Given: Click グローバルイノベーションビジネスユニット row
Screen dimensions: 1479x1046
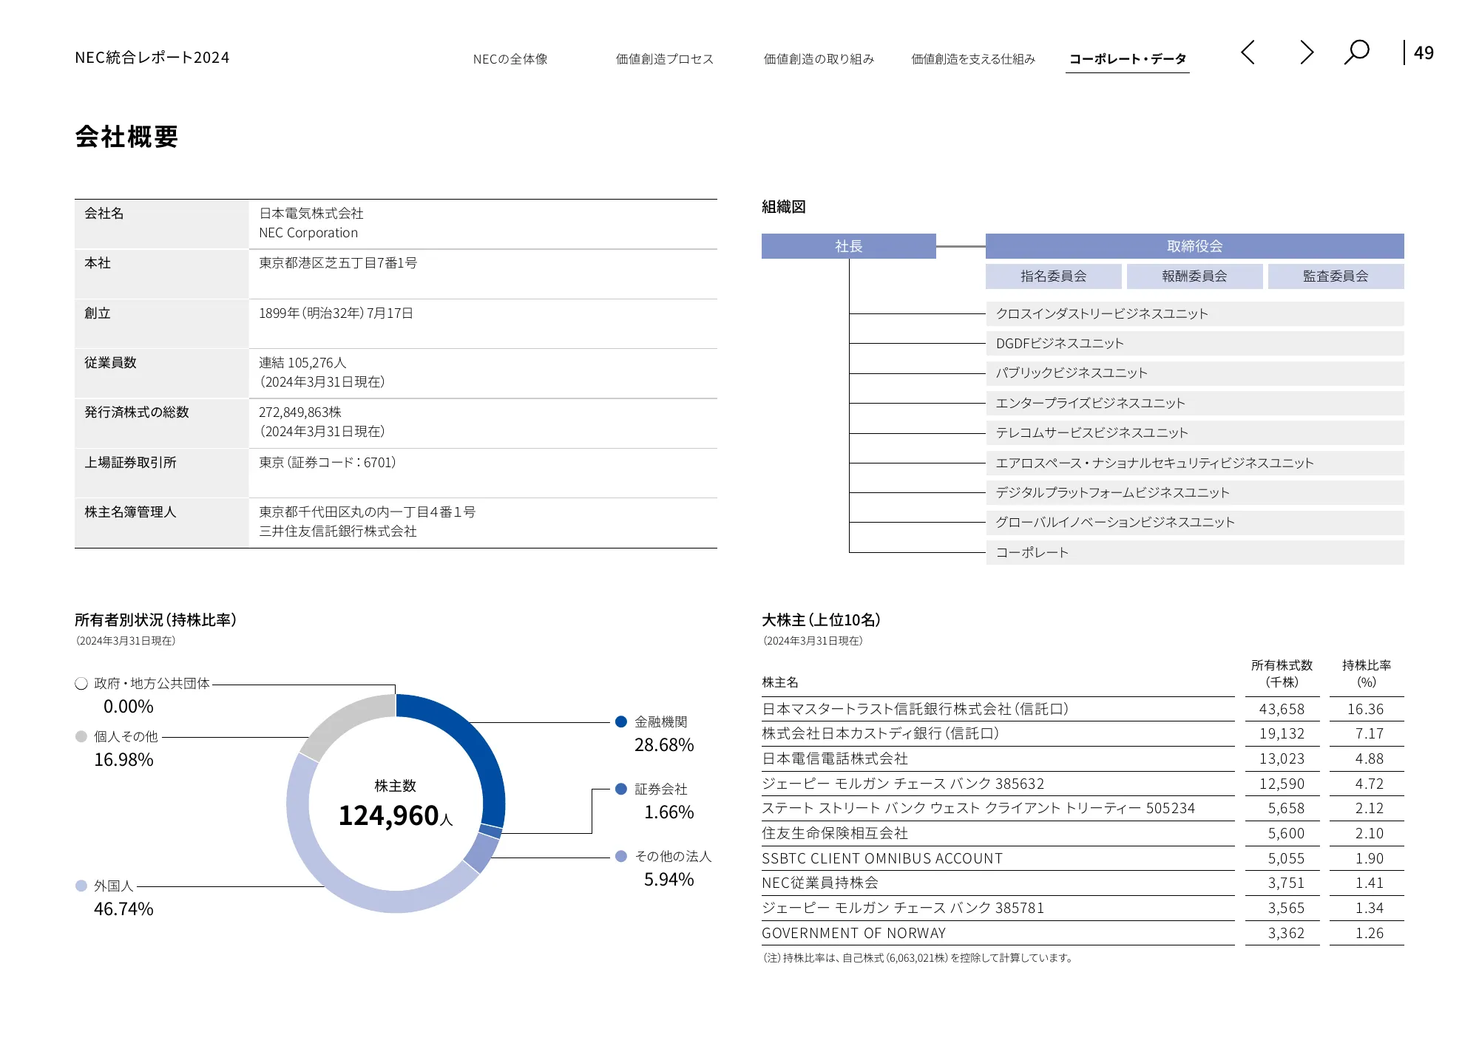Looking at the screenshot, I should point(1195,523).
